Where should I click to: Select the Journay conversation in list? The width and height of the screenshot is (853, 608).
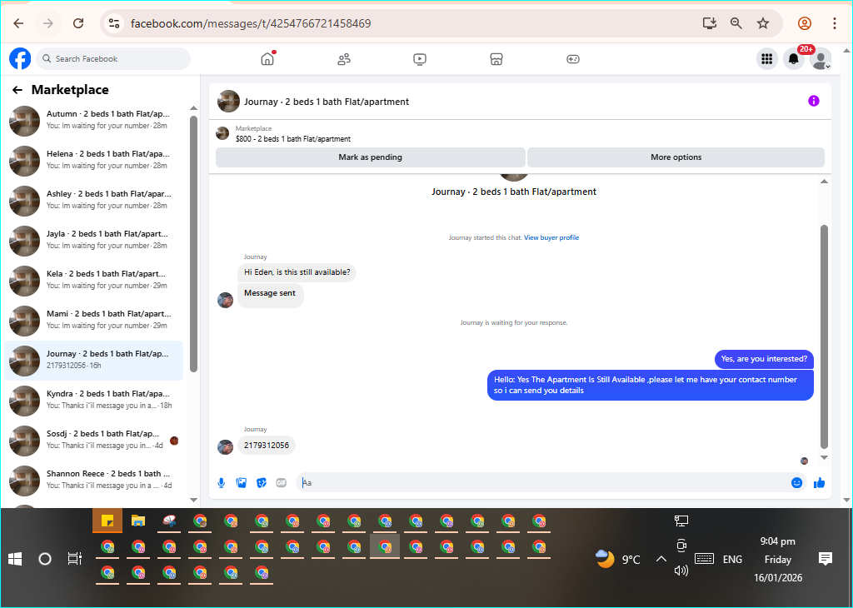[x=94, y=361]
